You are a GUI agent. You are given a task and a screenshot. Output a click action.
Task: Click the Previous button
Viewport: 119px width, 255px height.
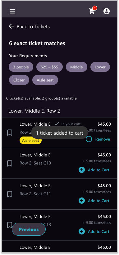click(x=29, y=229)
